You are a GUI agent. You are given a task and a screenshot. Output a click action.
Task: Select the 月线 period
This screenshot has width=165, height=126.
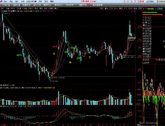coord(46,8)
